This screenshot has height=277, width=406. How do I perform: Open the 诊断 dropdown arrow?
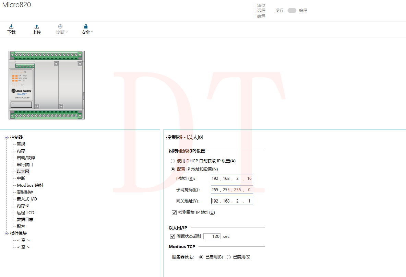67,32
